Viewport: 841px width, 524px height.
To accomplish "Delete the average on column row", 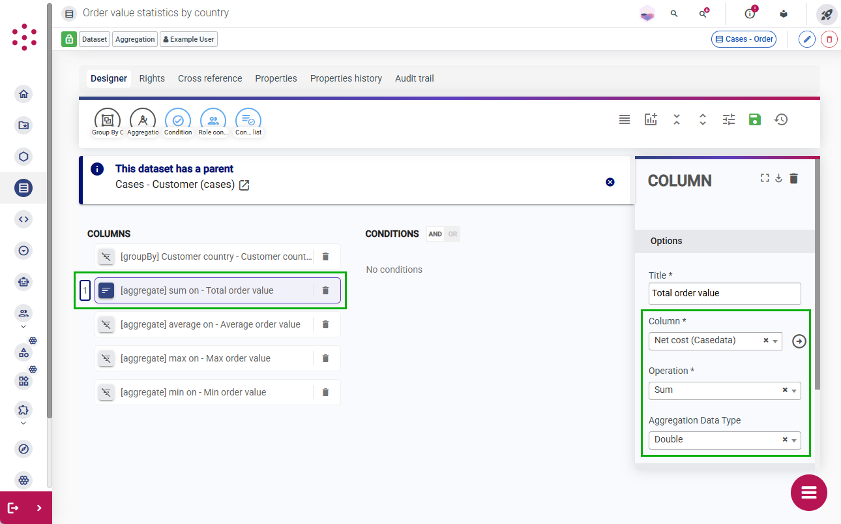I will coord(325,324).
